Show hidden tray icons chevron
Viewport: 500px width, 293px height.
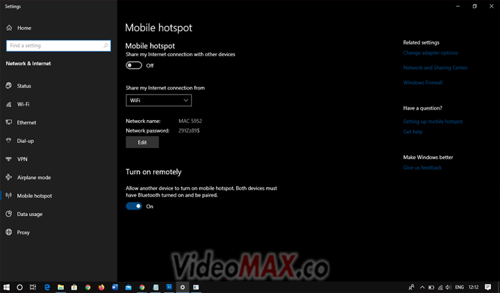coord(422,287)
